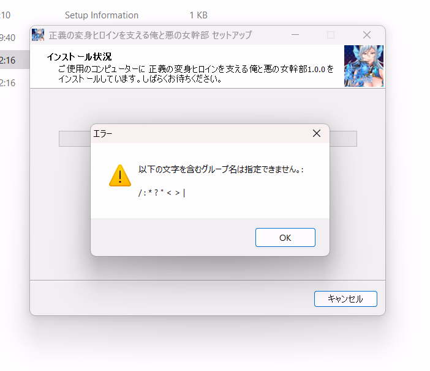
Task: Confirm the error dialog with OK
Action: tap(285, 238)
